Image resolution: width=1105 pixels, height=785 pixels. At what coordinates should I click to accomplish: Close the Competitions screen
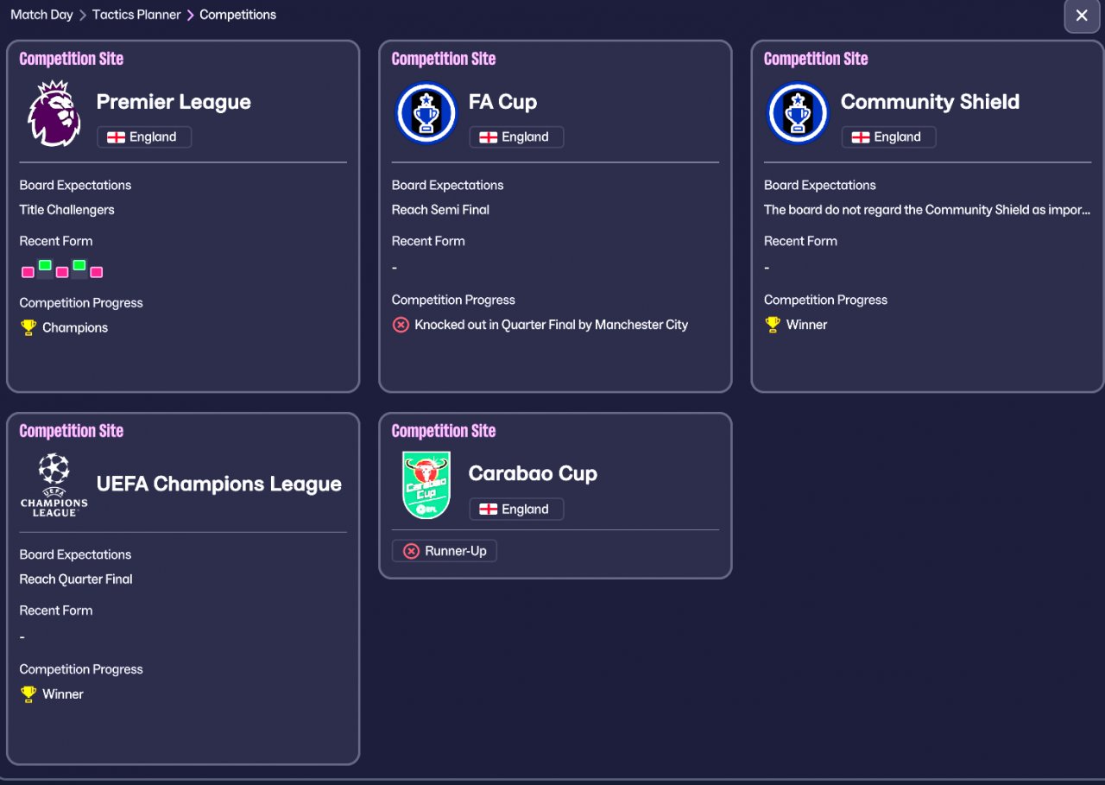[x=1082, y=16]
